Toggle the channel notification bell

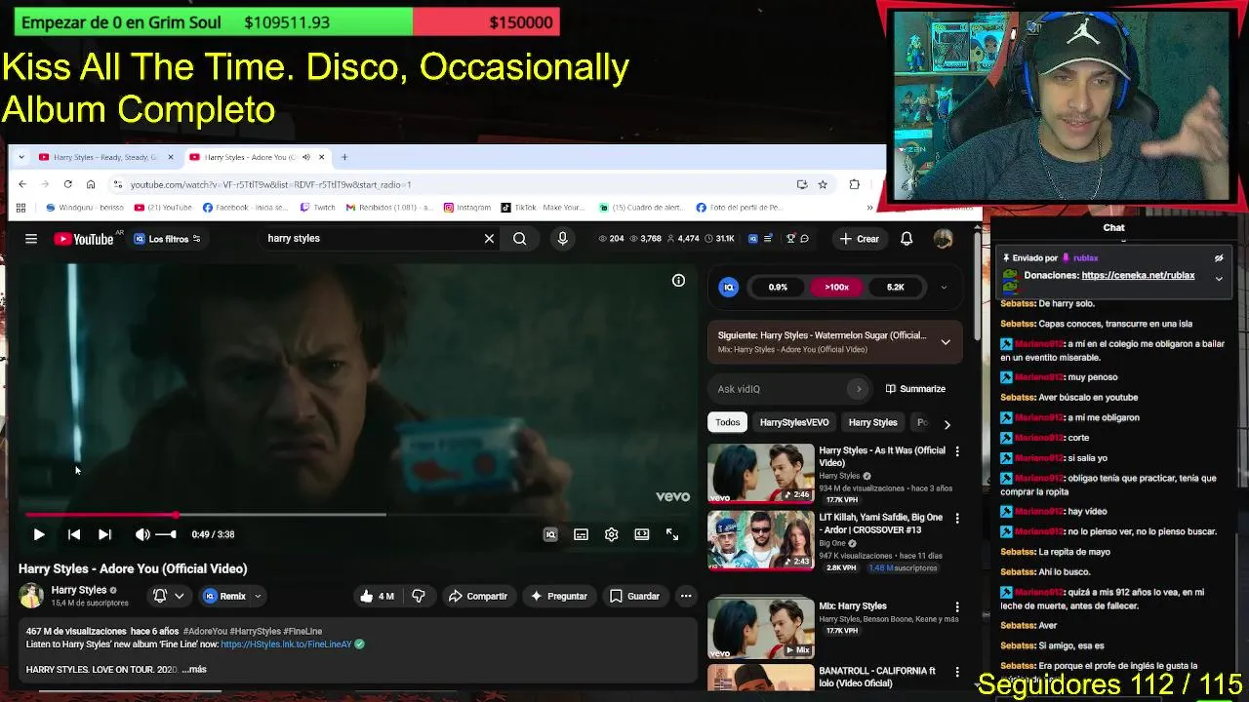coord(160,596)
